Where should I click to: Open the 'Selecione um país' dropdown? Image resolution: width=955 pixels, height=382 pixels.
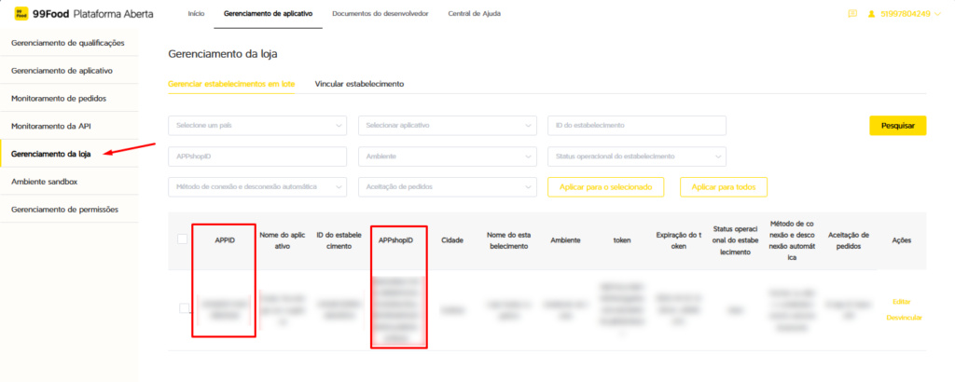tap(257, 126)
